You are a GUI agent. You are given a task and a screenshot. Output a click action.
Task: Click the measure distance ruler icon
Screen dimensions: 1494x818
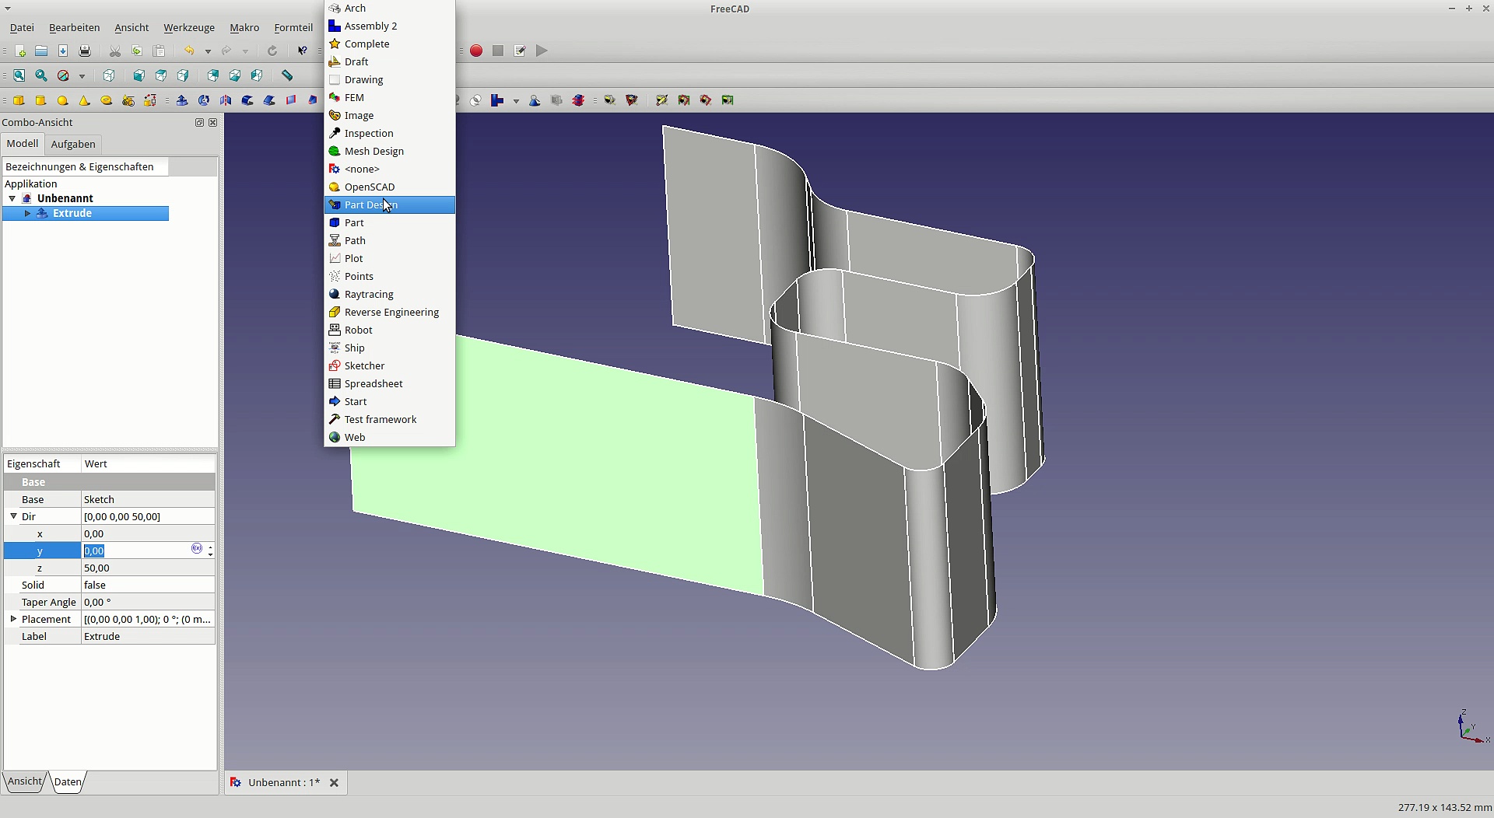coord(287,75)
